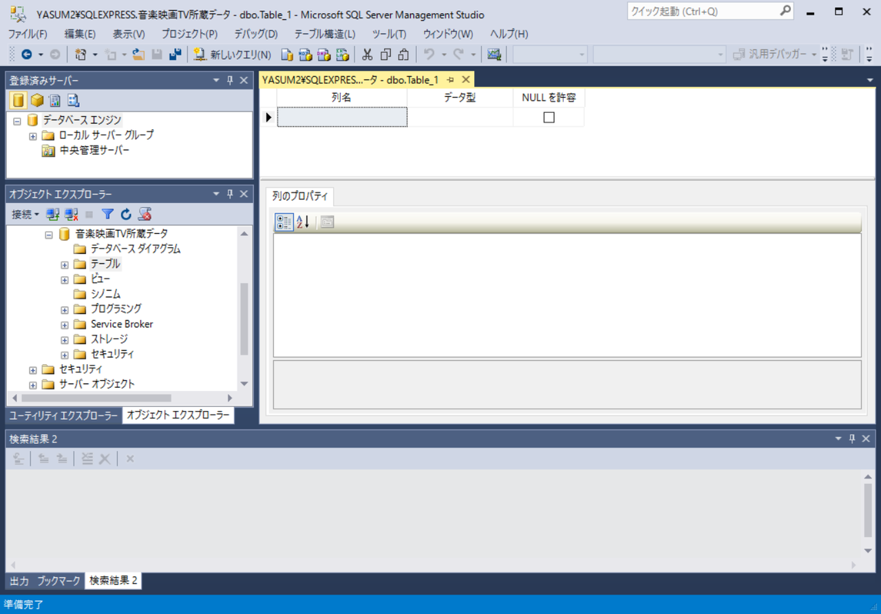881x614 pixels.
Task: Click the Filter icon in Object Explorer
Action: (x=107, y=214)
